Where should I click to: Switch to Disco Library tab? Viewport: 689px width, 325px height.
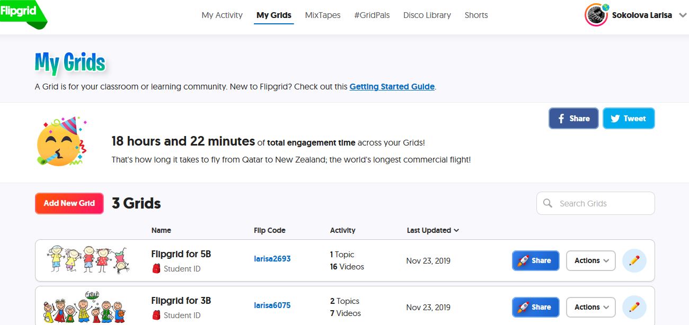tap(427, 15)
